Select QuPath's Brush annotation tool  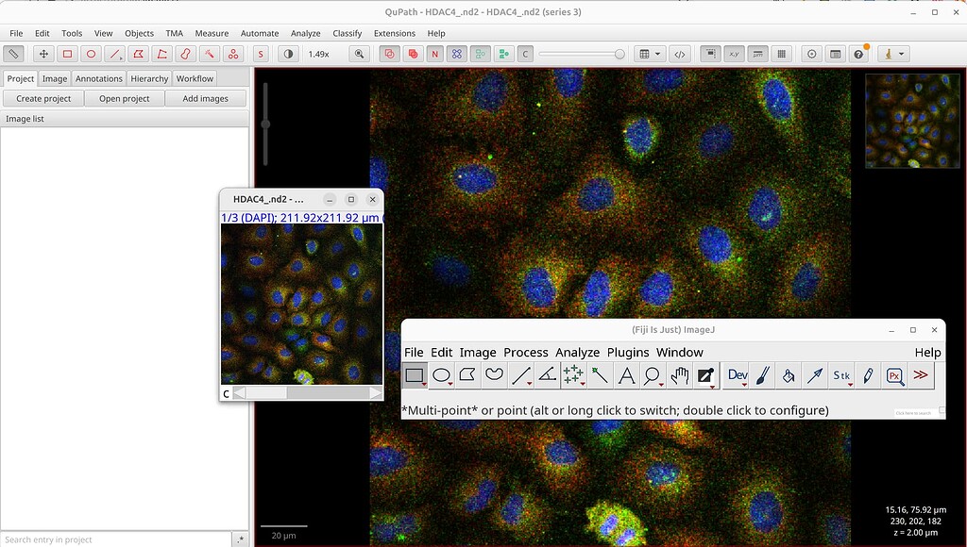point(185,54)
